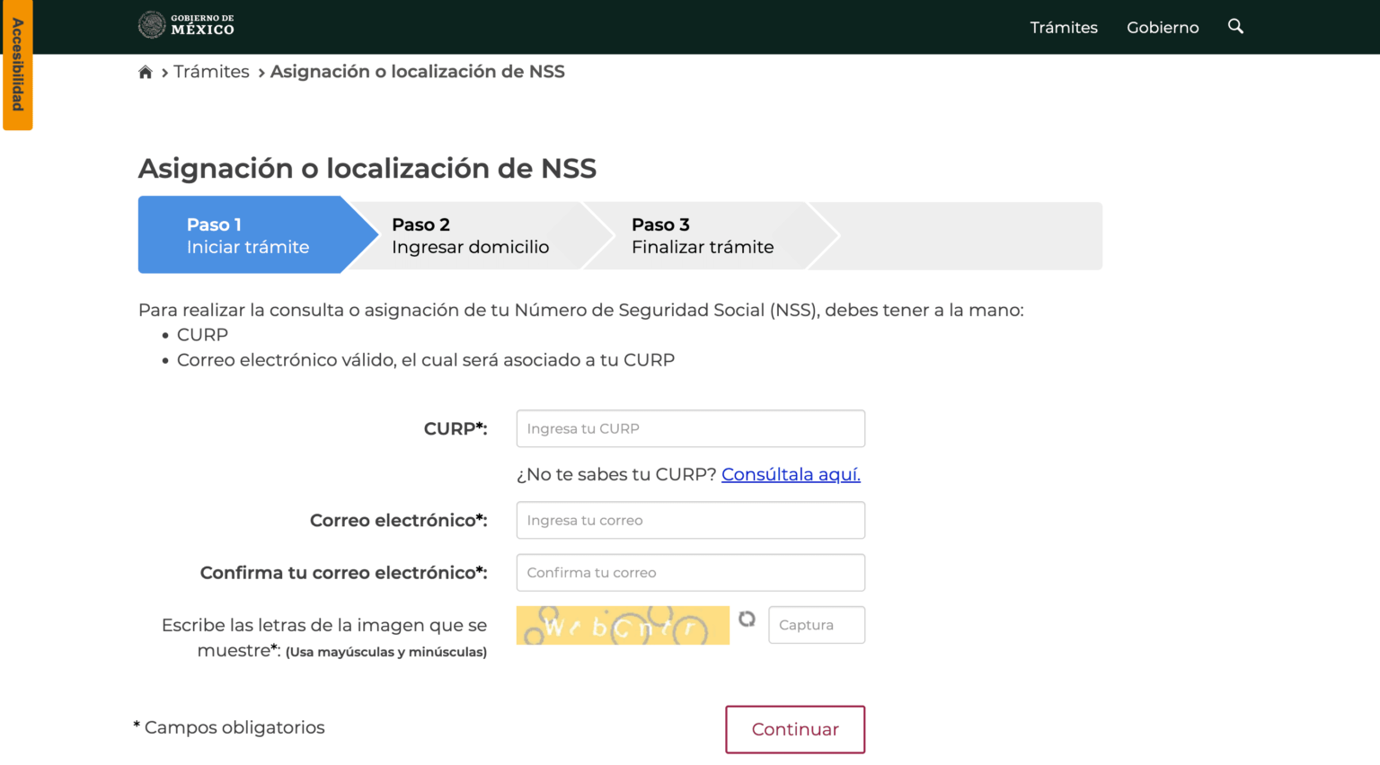
Task: Click the Ingresa tu correo field
Action: point(690,520)
